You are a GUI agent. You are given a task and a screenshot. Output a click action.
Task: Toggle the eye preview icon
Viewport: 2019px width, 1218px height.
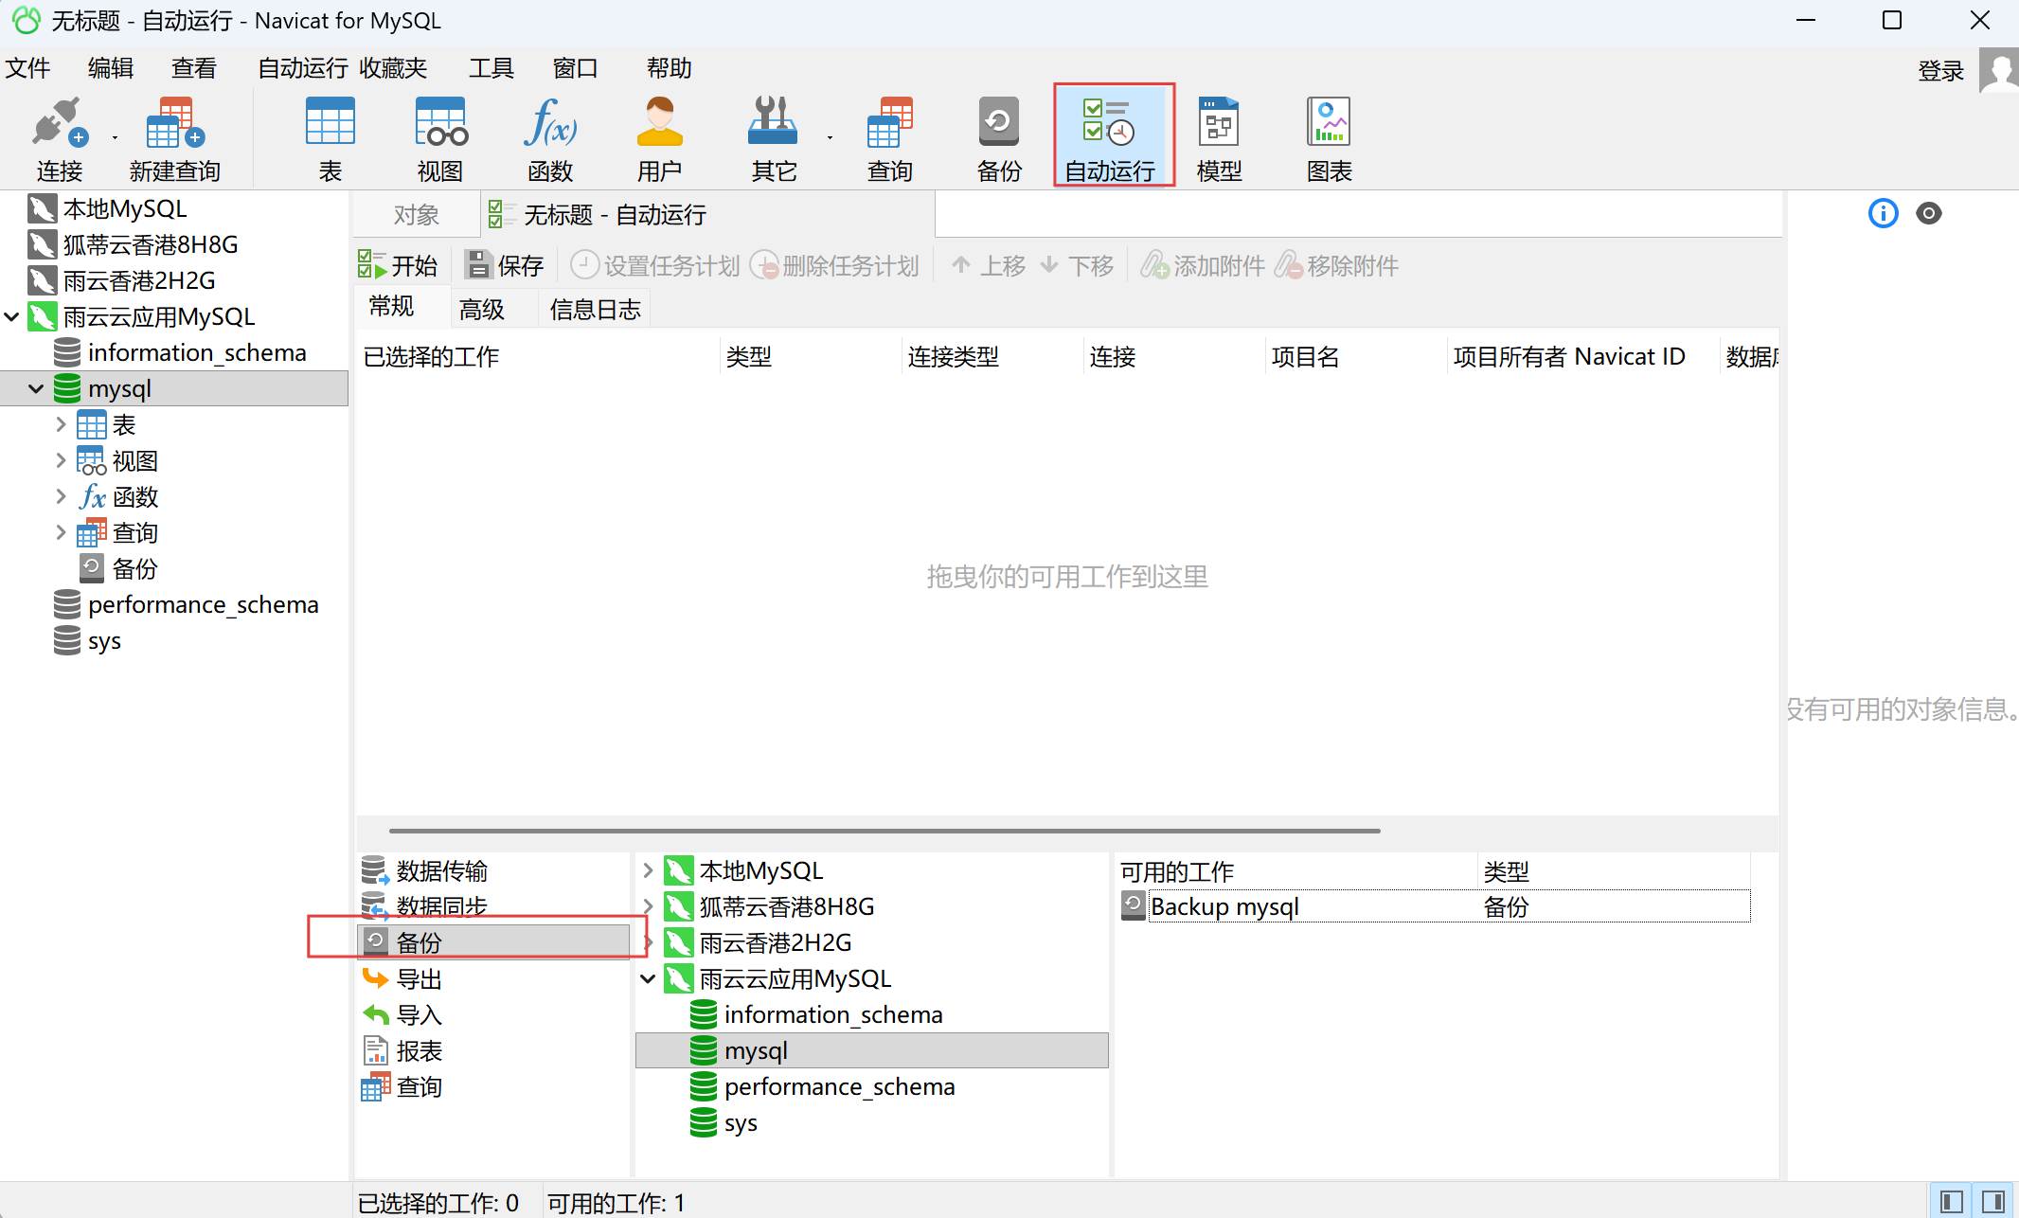point(1928,213)
